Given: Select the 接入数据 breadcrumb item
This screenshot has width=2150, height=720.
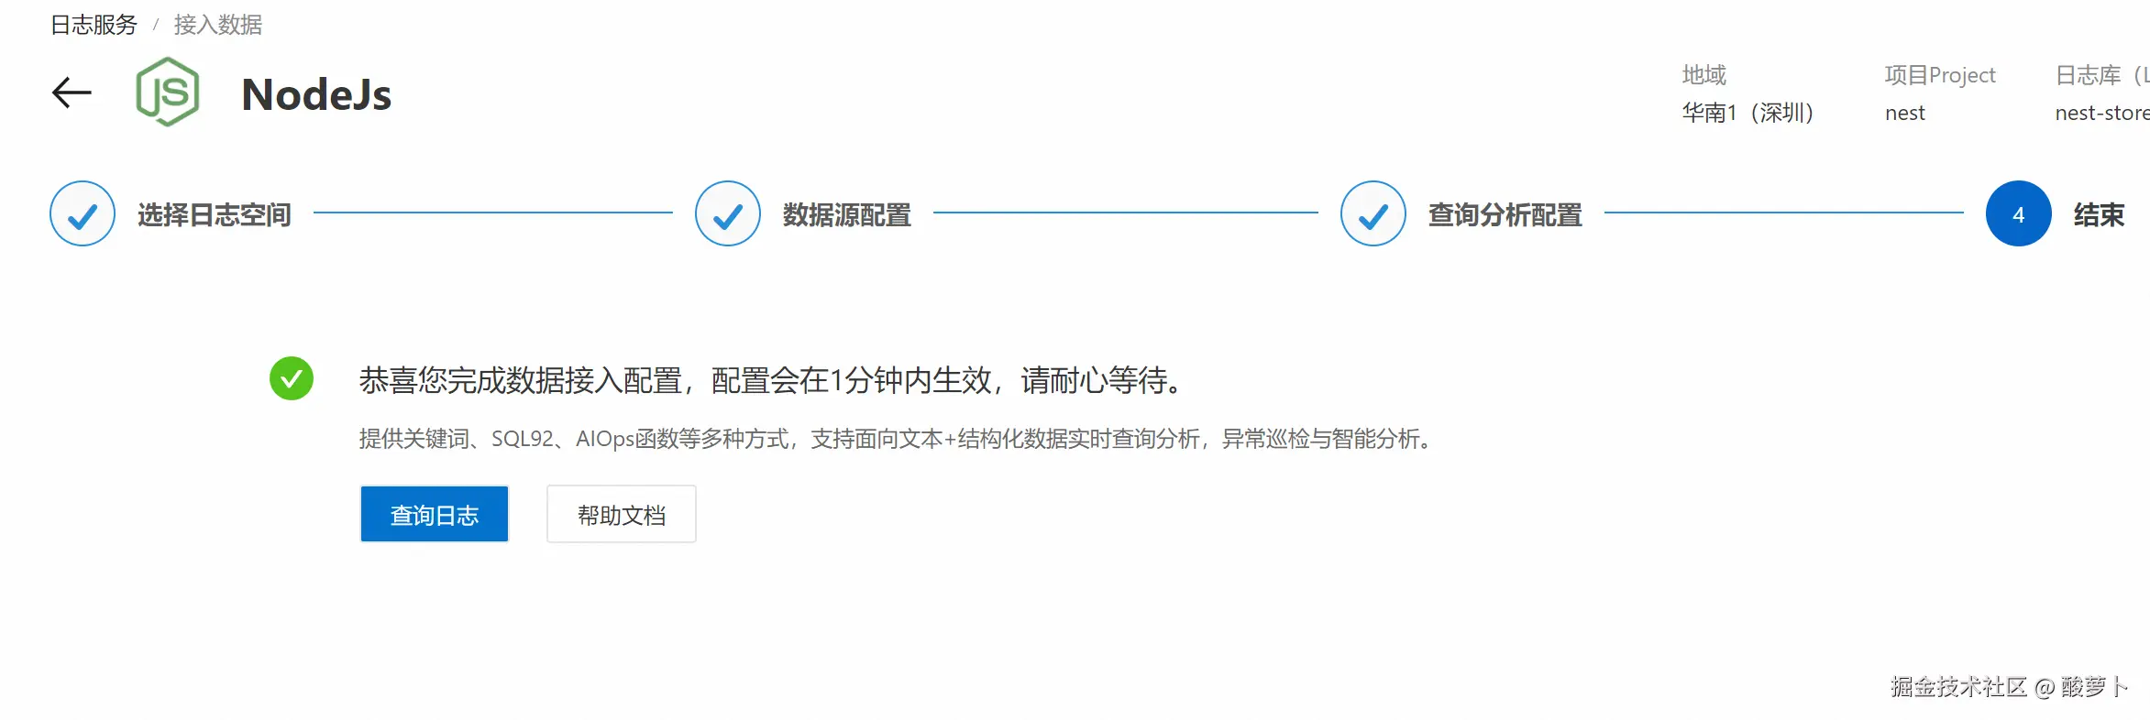Looking at the screenshot, I should click(x=218, y=25).
